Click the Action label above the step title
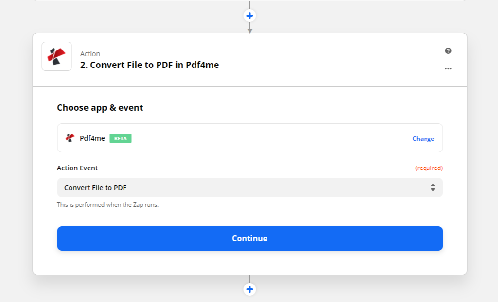Screen dimensions: 498x302 point(90,54)
